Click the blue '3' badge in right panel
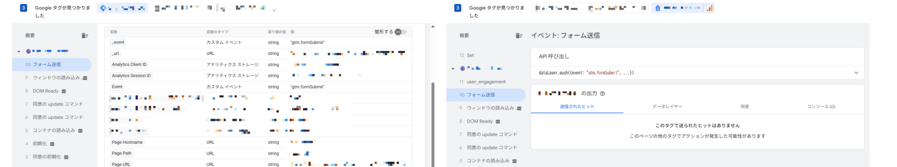Viewport: 897px width, 167px height. click(457, 8)
